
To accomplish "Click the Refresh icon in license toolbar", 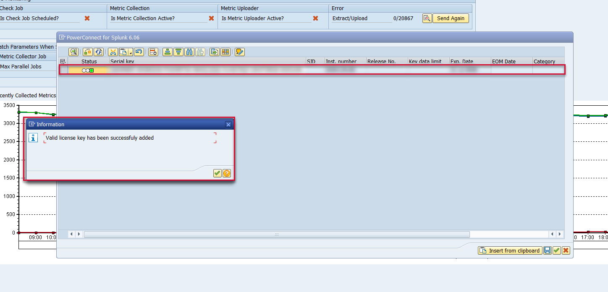I will (99, 52).
